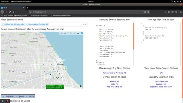
Task: Activate box select tool on map
Action: click(68, 33)
